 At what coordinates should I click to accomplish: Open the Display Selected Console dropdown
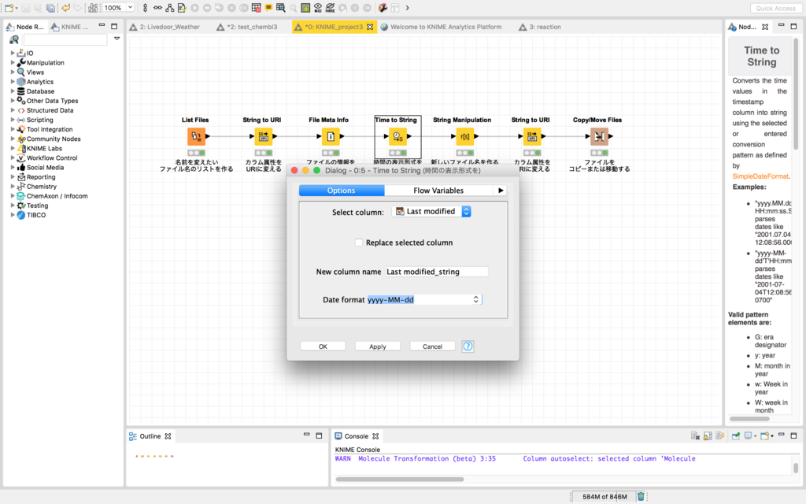click(x=755, y=436)
